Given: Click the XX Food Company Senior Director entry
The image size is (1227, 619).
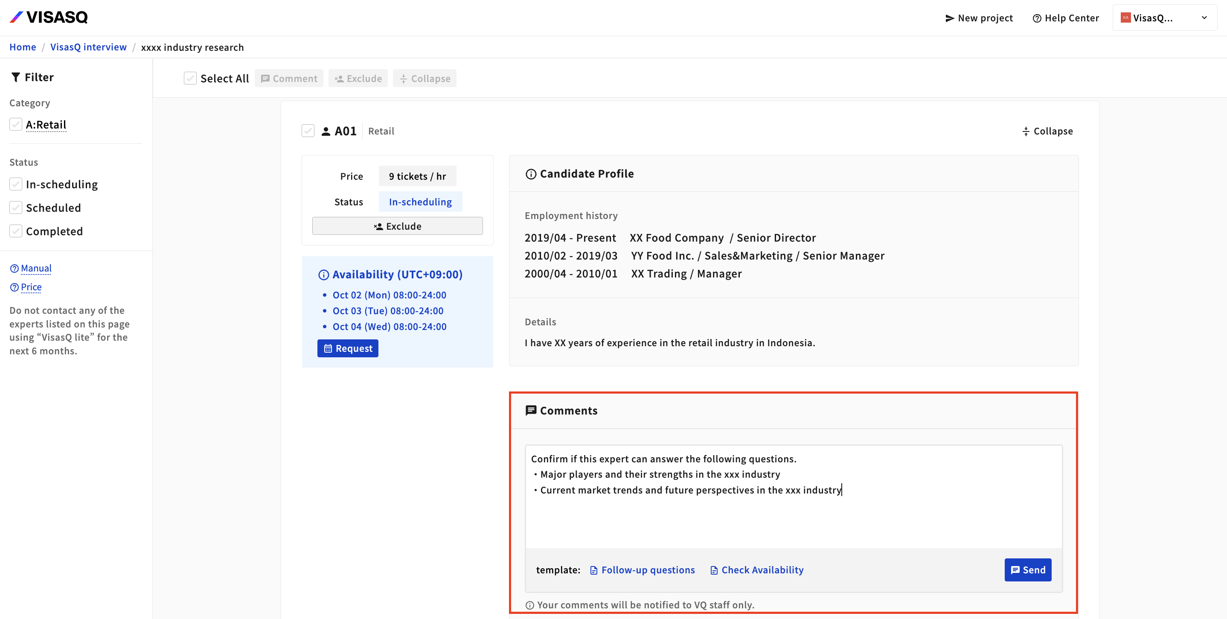Looking at the screenshot, I should pos(670,238).
